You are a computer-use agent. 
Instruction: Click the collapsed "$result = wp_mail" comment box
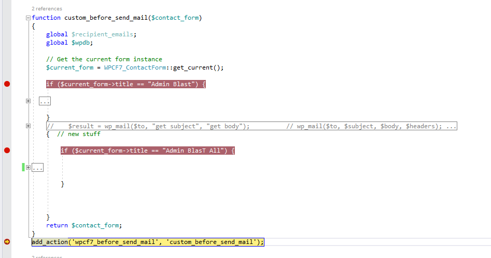point(251,126)
